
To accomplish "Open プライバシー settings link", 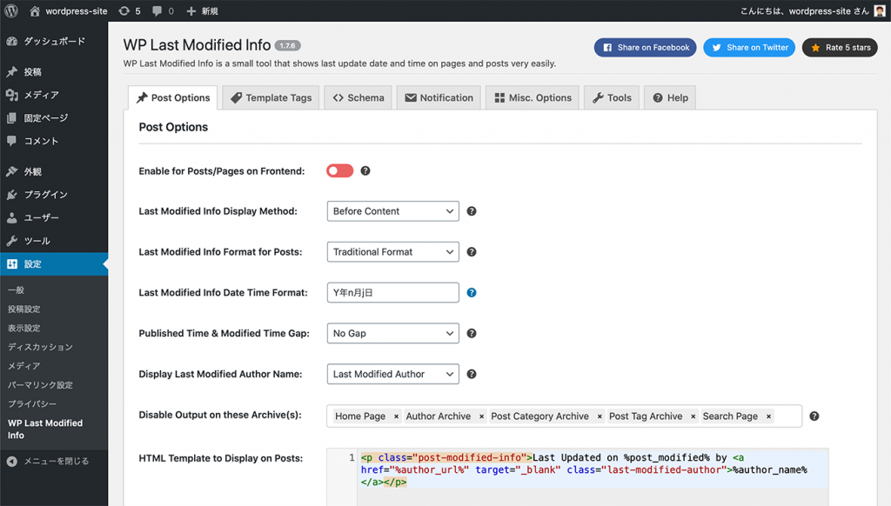I will [x=32, y=403].
